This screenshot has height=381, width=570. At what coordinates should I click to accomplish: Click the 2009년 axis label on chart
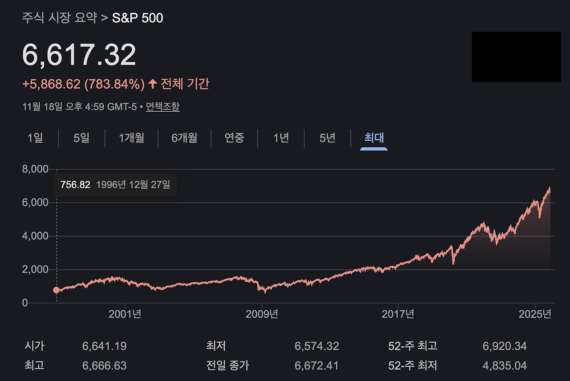tap(261, 314)
